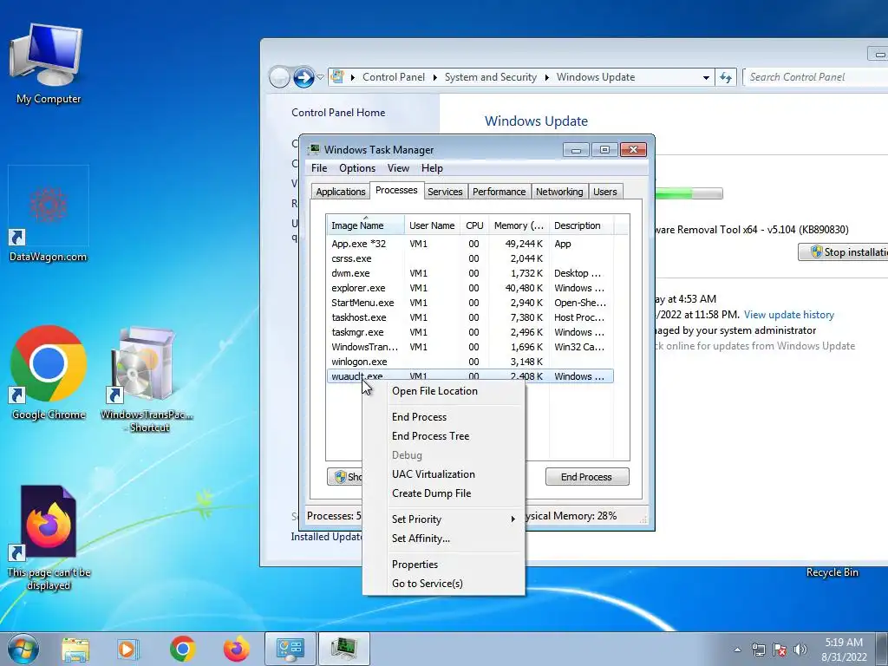Sort by User Name column header

pyautogui.click(x=432, y=225)
